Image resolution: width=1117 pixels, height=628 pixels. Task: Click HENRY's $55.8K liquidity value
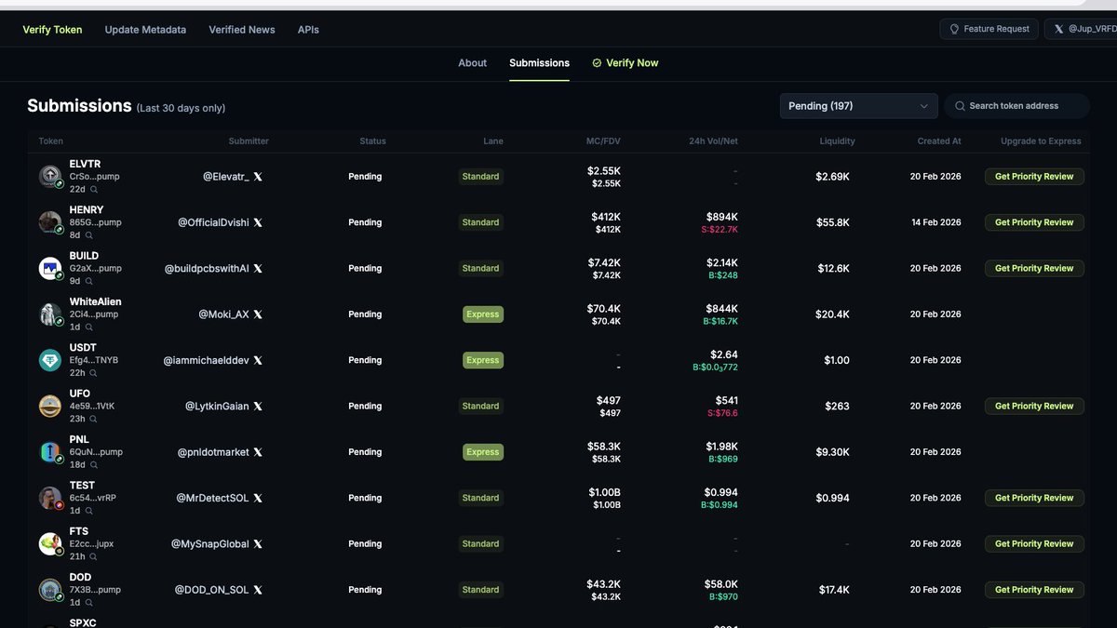[x=832, y=222]
